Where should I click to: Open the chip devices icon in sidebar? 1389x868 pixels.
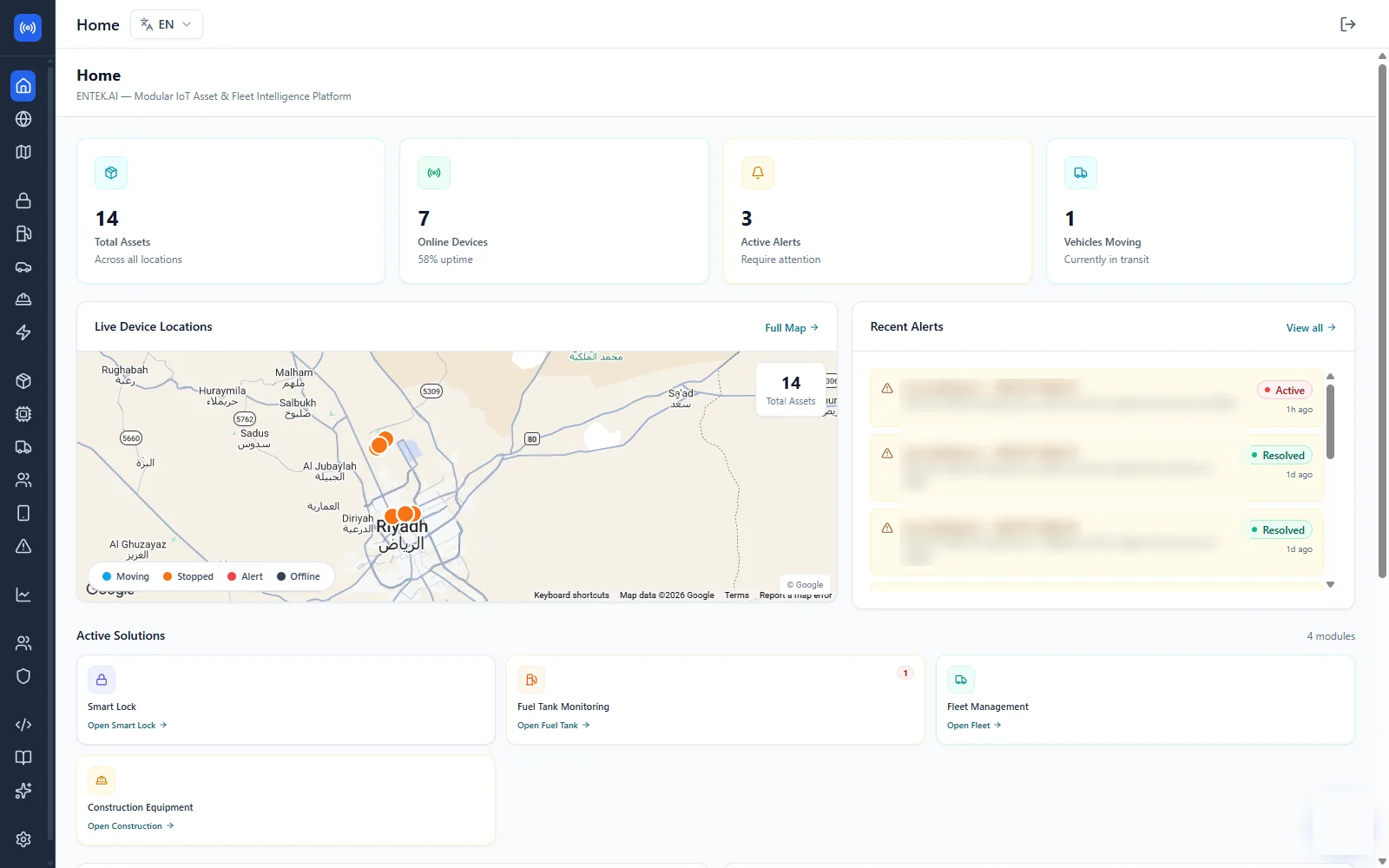coord(23,414)
